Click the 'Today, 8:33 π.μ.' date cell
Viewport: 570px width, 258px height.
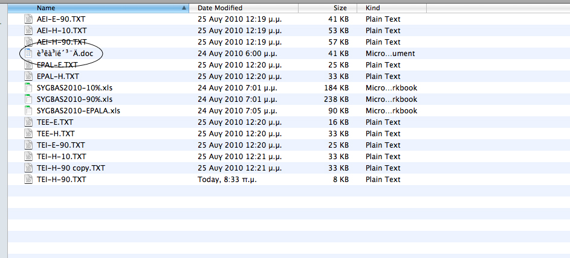[x=227, y=180]
